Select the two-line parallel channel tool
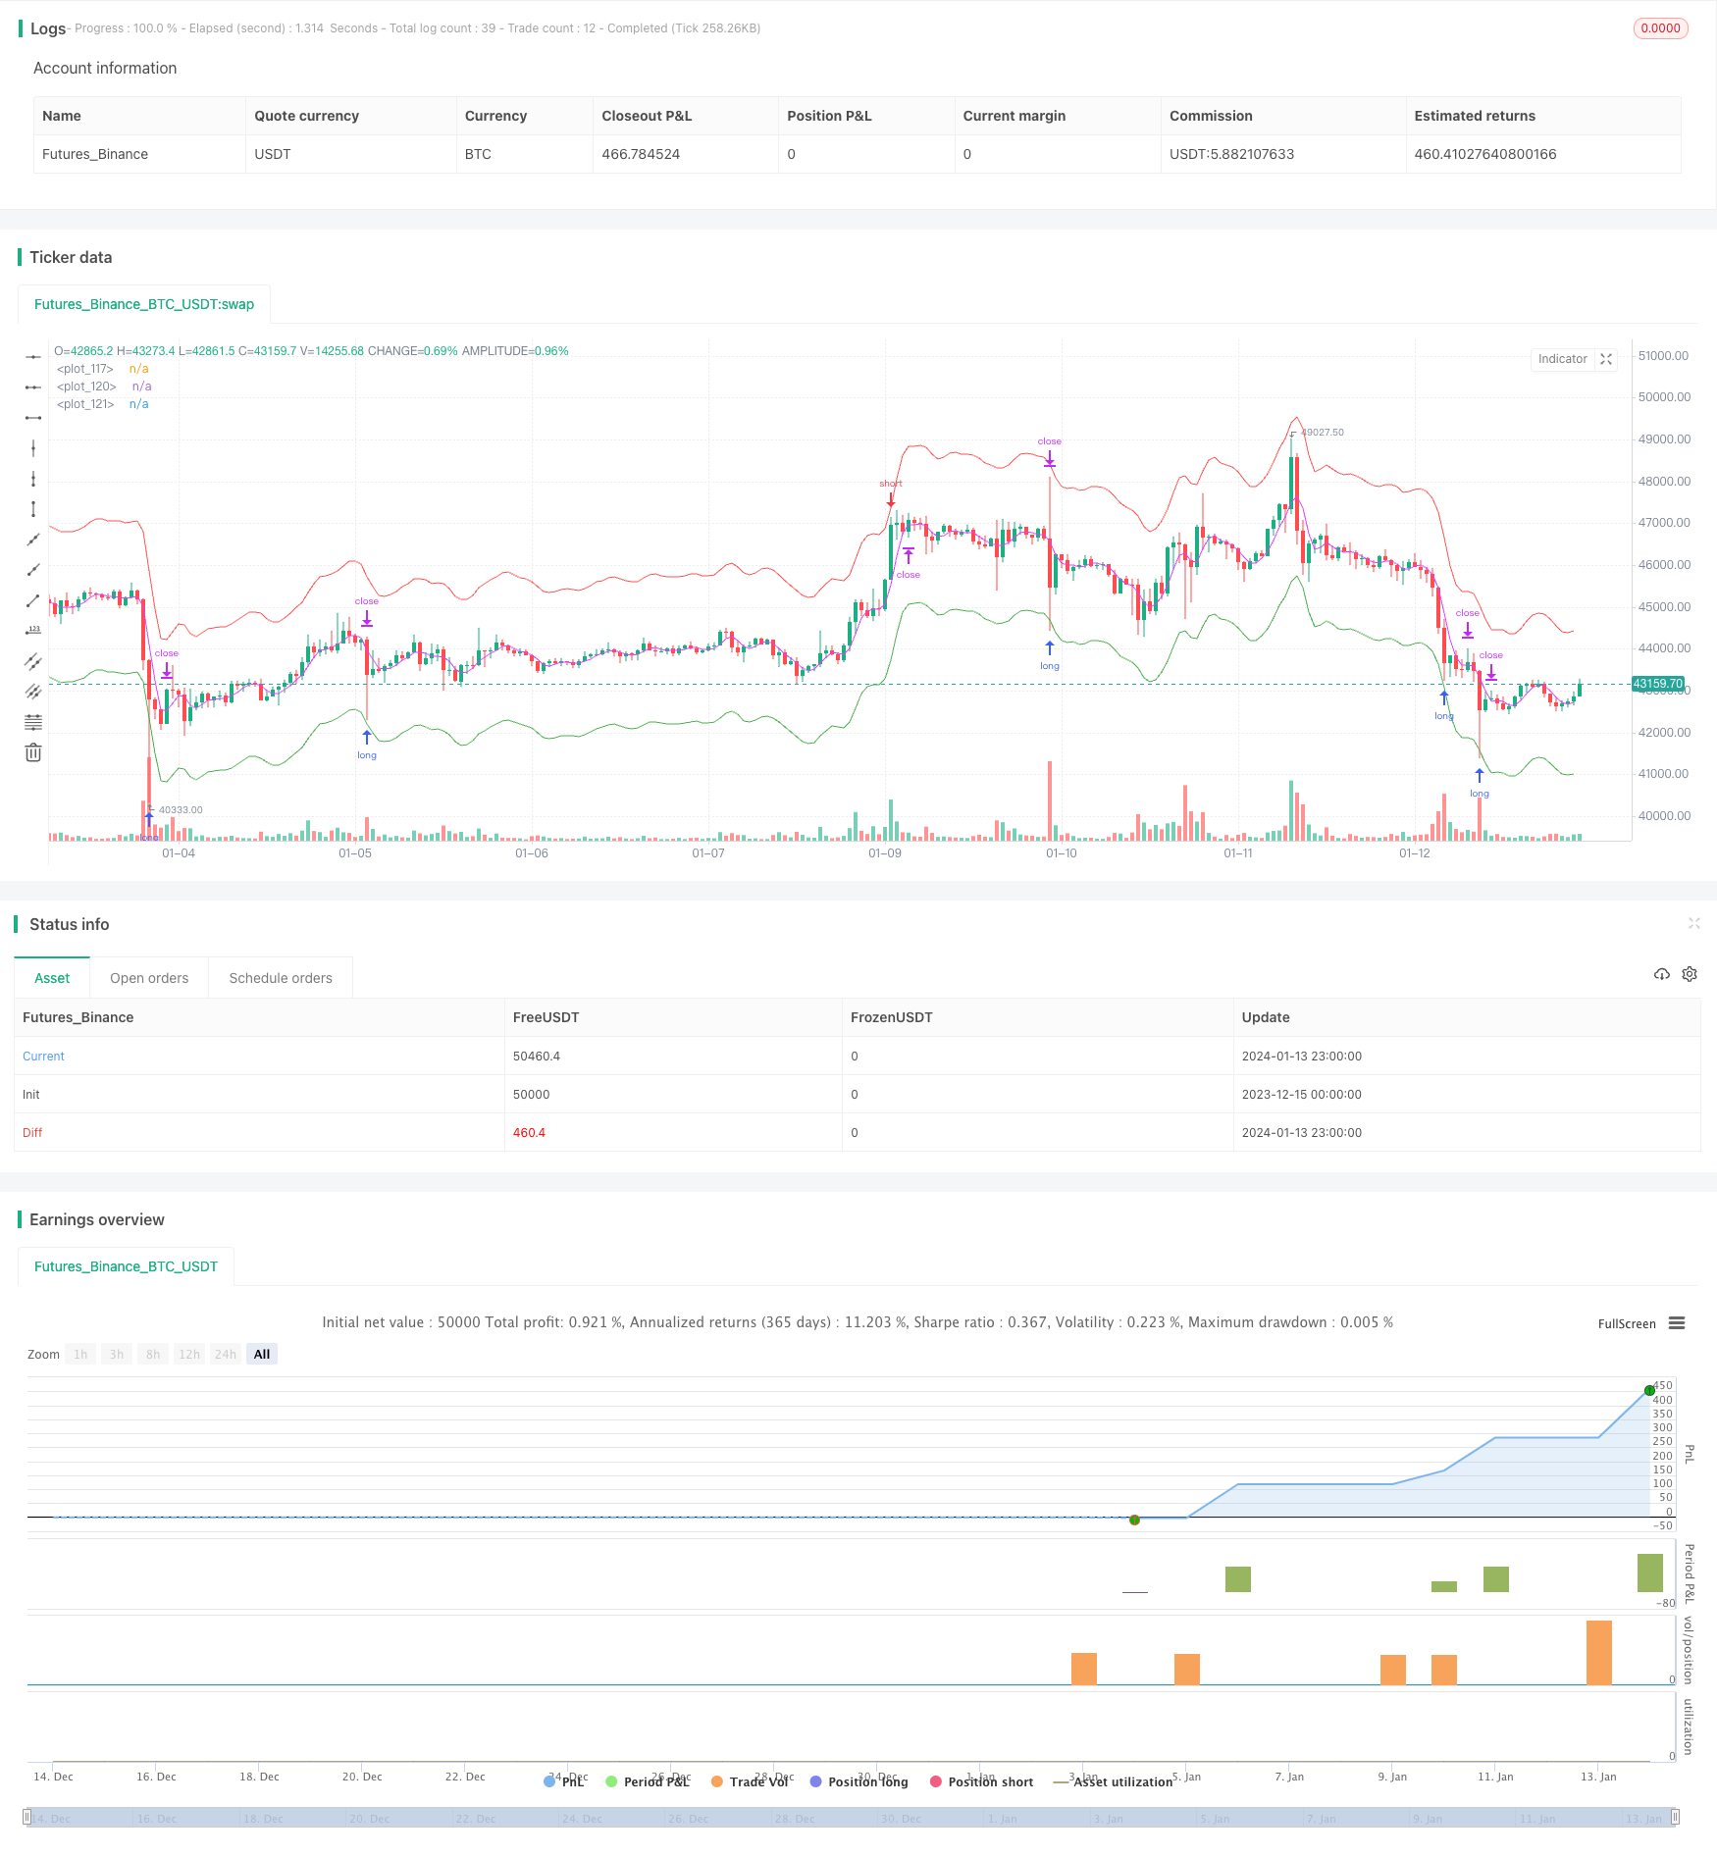Viewport: 1717px width, 1856px height. pyautogui.click(x=33, y=661)
